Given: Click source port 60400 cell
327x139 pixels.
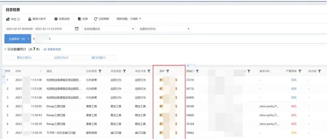Looking at the screenshot, I should 190,97.
